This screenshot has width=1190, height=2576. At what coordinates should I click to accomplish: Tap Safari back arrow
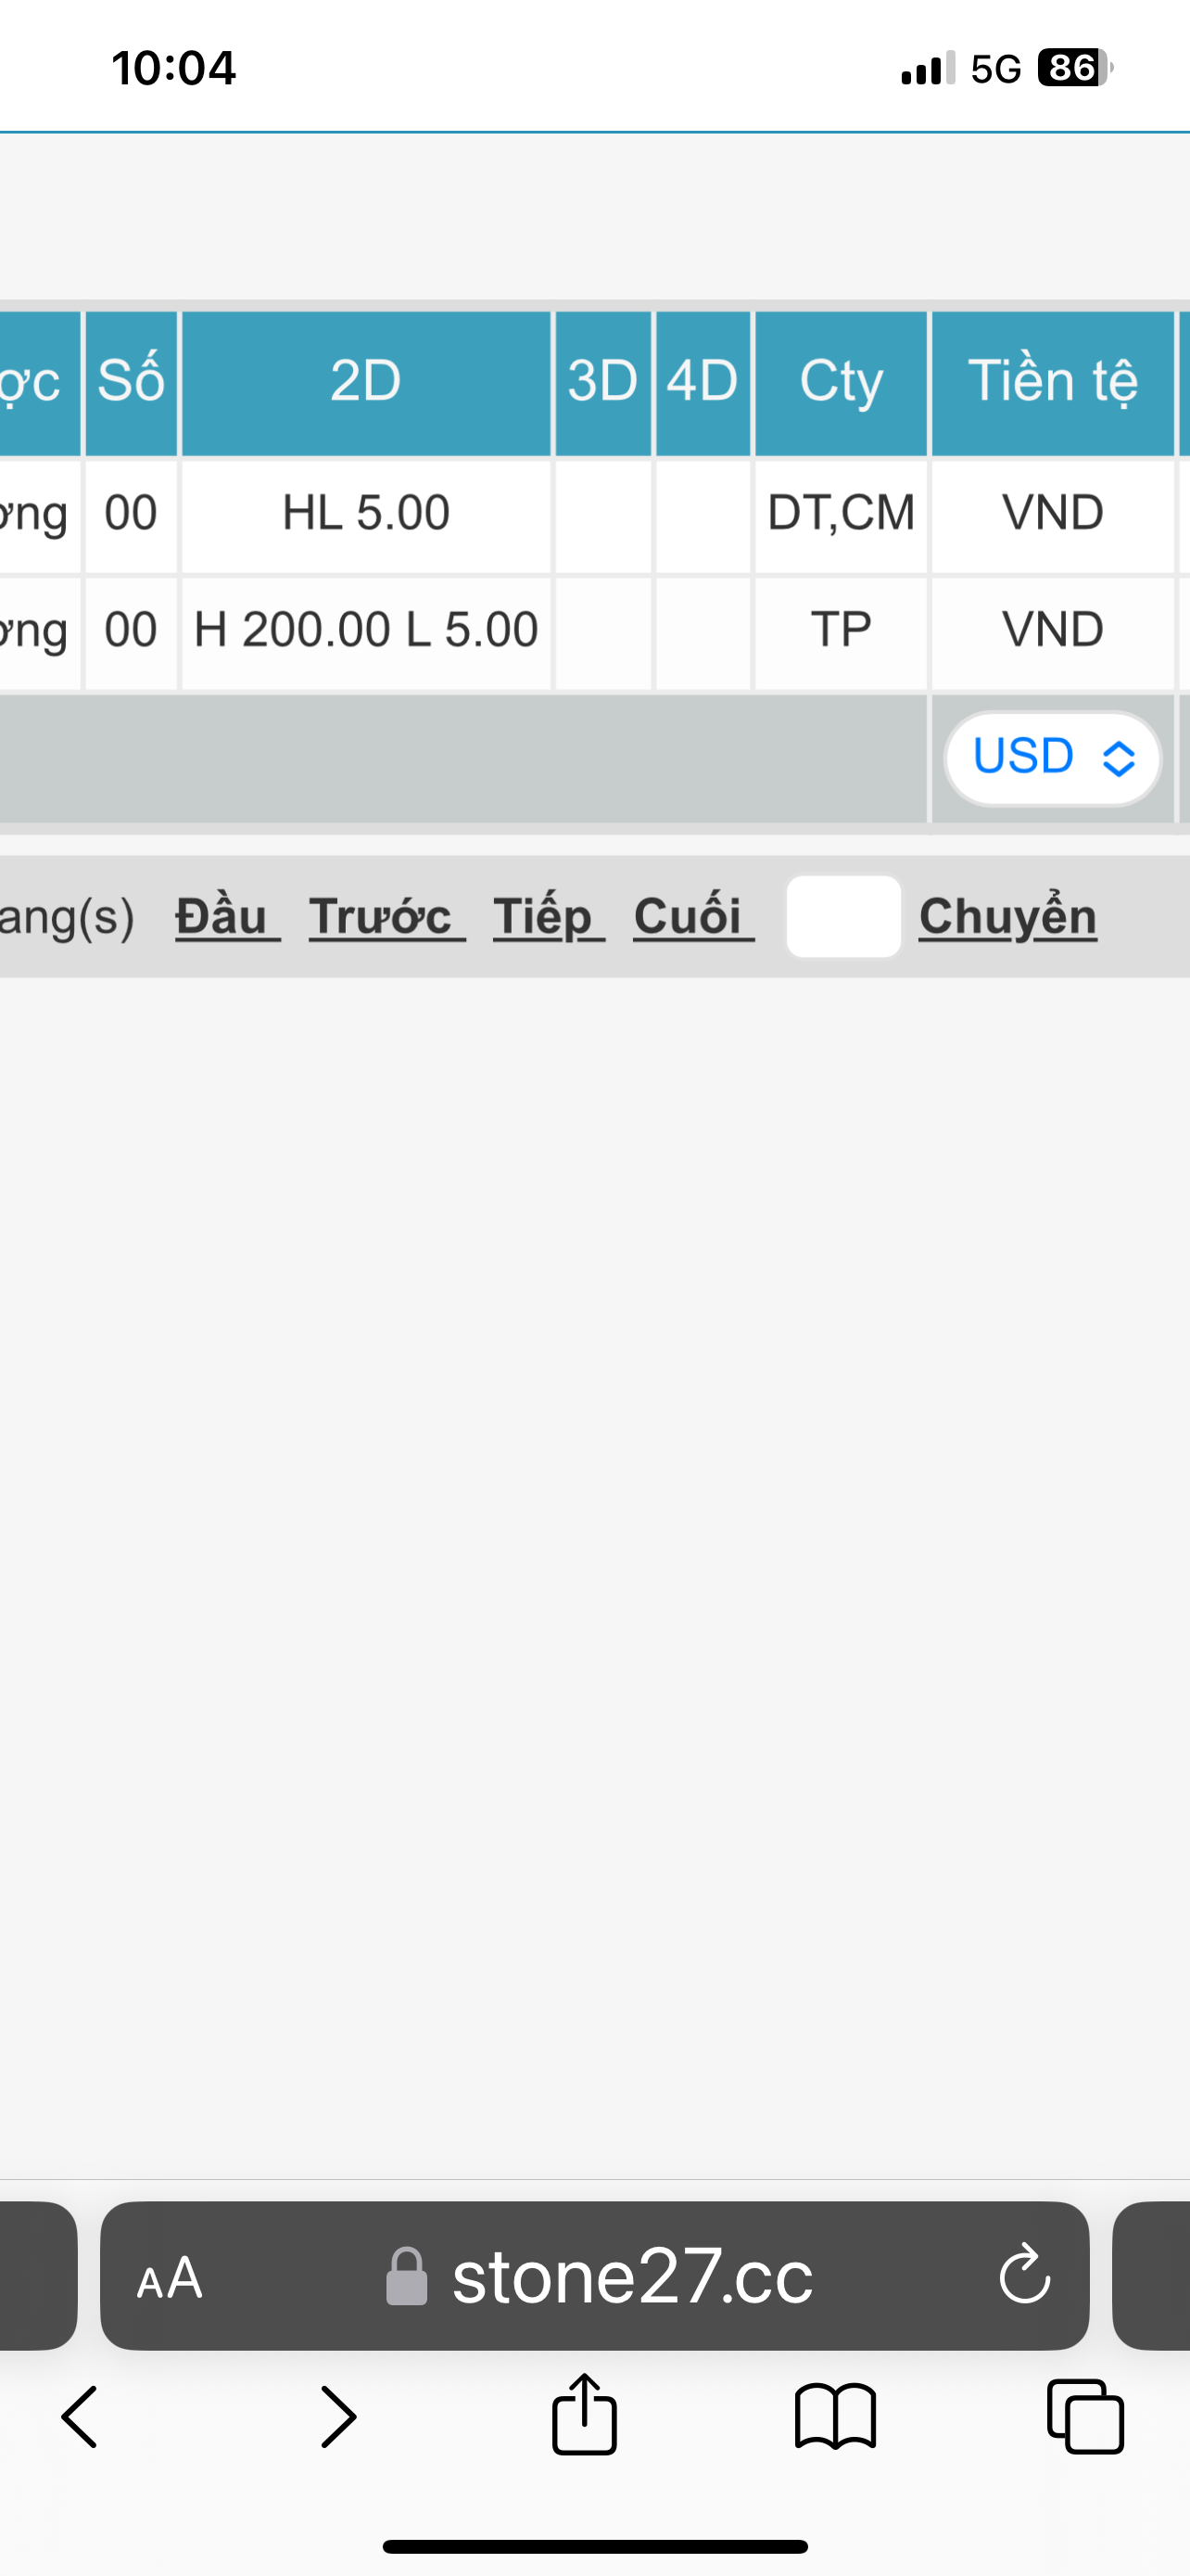click(80, 2417)
